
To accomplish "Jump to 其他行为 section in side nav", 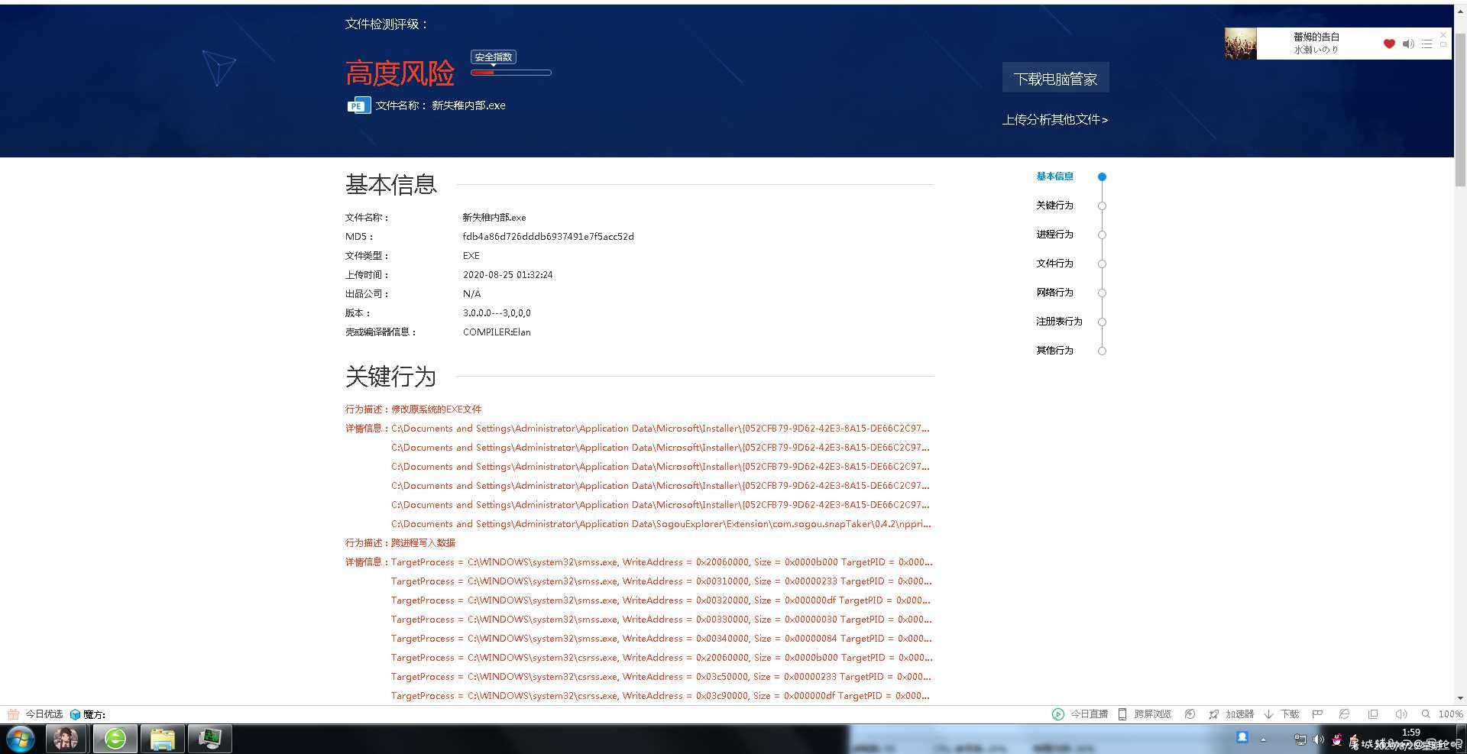I will tap(1054, 351).
